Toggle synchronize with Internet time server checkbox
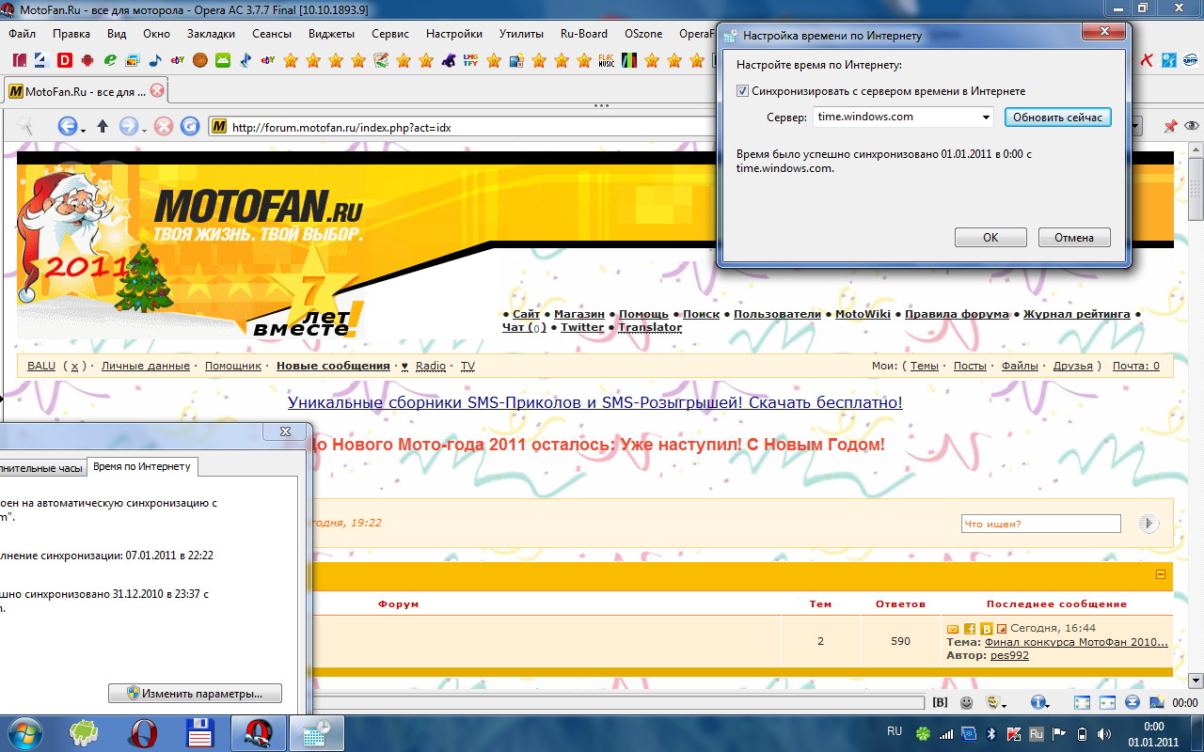This screenshot has width=1204, height=752. tap(742, 91)
